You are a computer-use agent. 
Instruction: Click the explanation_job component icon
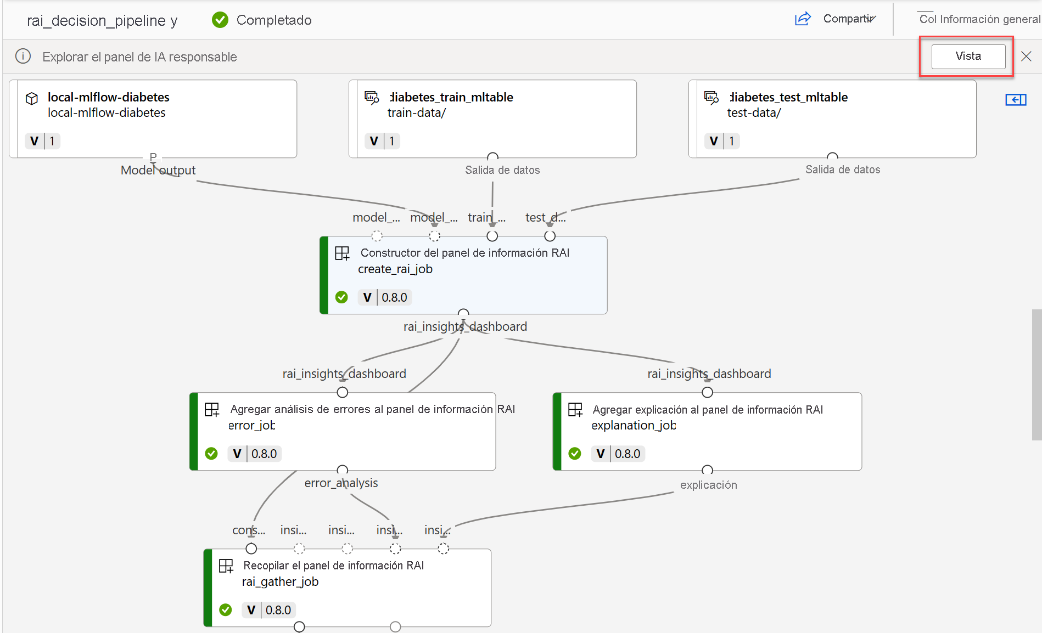(x=575, y=410)
